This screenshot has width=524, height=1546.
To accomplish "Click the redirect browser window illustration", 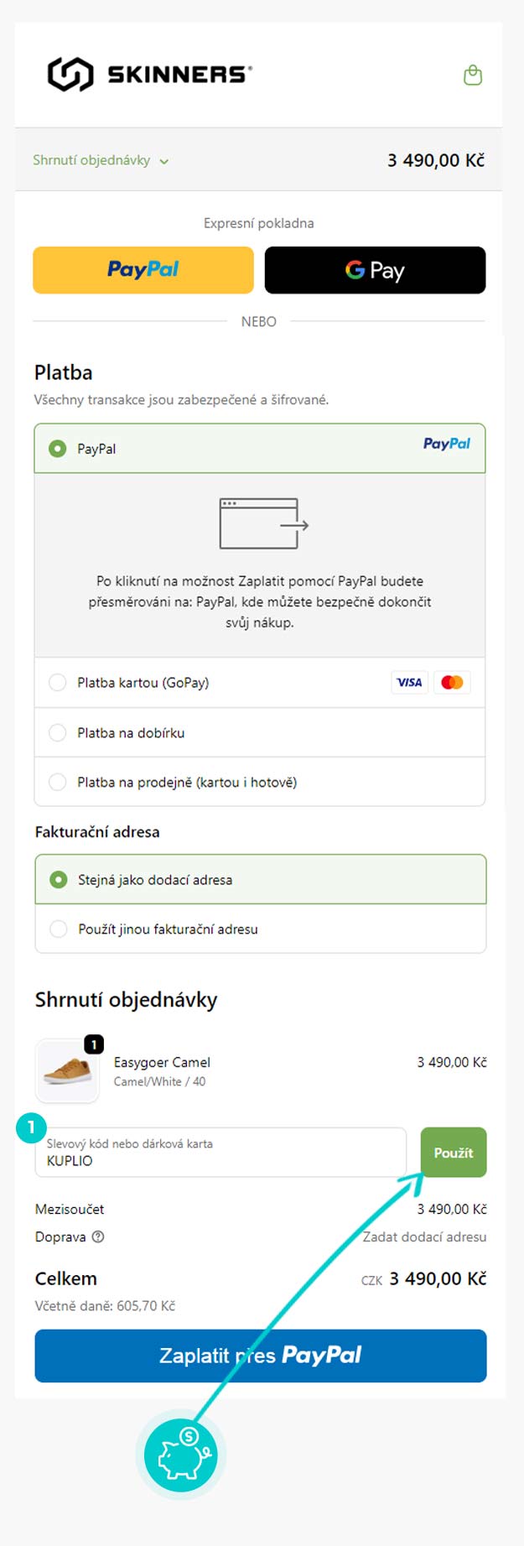I will coord(263,524).
